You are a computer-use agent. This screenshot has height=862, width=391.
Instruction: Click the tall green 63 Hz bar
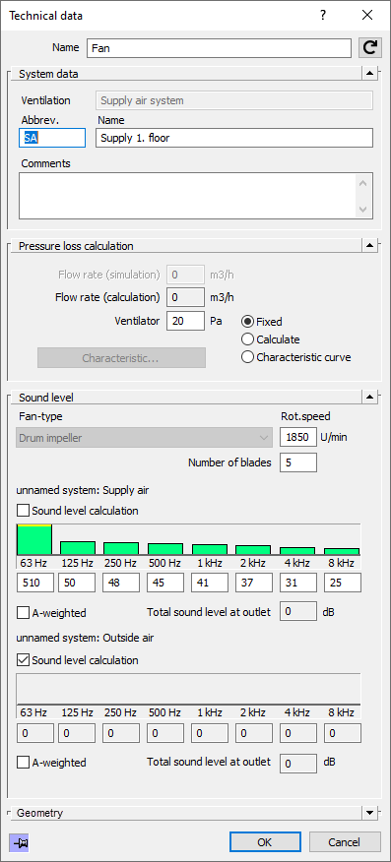34,539
